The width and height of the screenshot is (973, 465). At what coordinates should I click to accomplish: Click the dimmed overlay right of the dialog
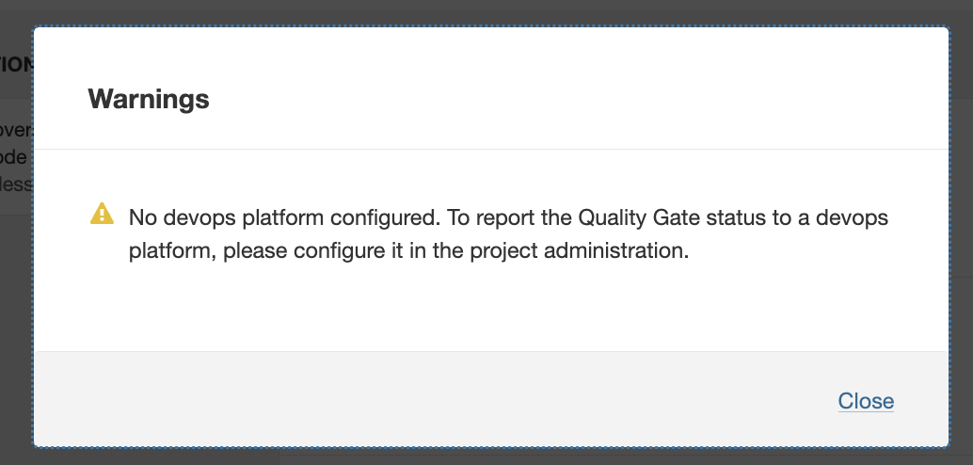962,235
